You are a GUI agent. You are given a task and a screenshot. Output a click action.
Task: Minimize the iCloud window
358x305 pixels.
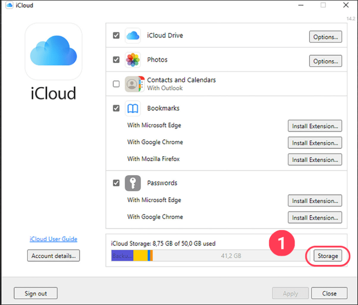pos(301,5)
